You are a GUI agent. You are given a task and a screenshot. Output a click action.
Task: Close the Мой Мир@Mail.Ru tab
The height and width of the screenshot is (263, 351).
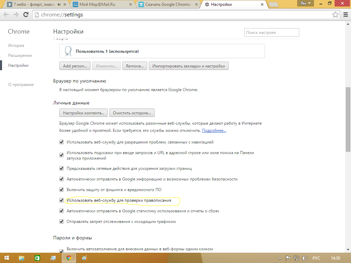[x=131, y=4]
